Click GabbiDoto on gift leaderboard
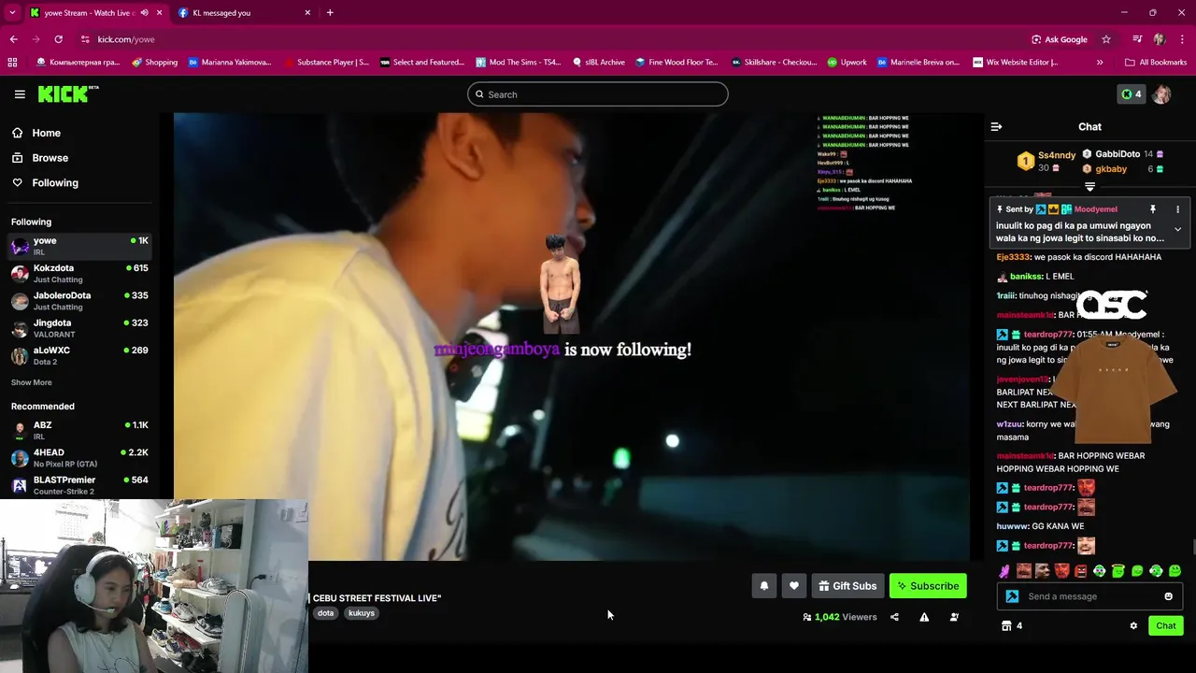 1118,154
